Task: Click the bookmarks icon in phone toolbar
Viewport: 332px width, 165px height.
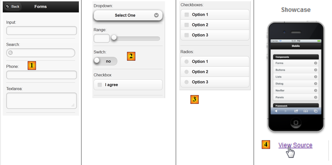Action: (306, 111)
